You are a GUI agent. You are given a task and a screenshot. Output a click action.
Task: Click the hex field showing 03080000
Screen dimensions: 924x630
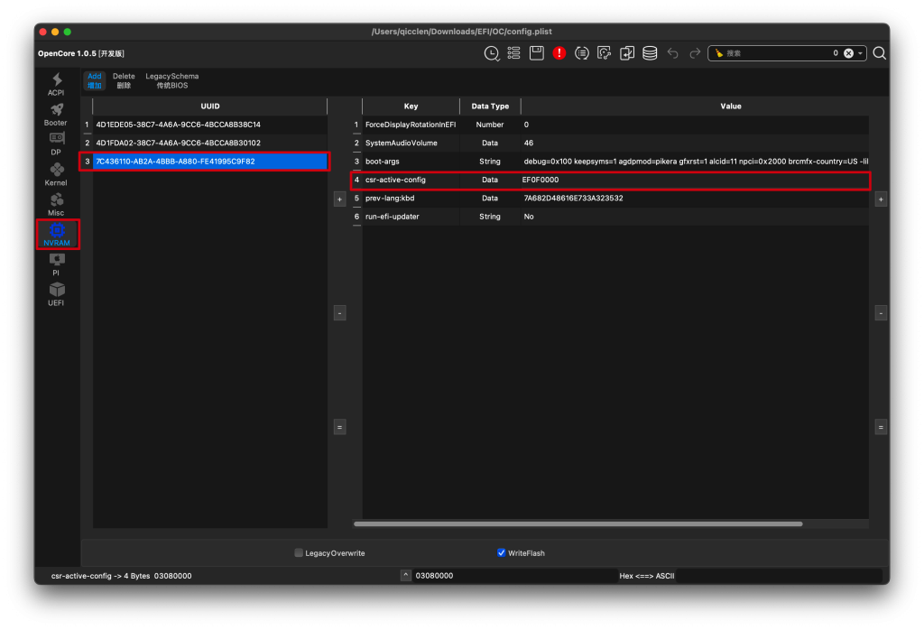[514, 576]
